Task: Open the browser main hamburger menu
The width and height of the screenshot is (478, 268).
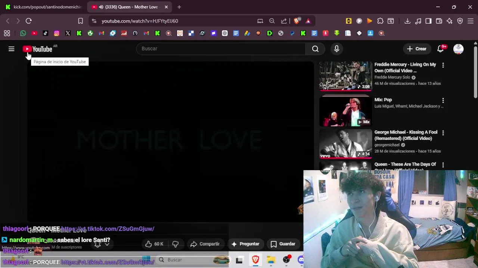Action: point(470,21)
